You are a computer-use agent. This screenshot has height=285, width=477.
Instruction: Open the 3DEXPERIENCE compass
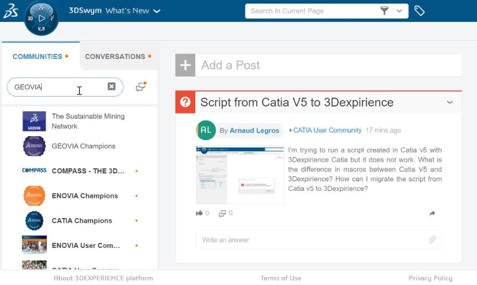tap(41, 18)
